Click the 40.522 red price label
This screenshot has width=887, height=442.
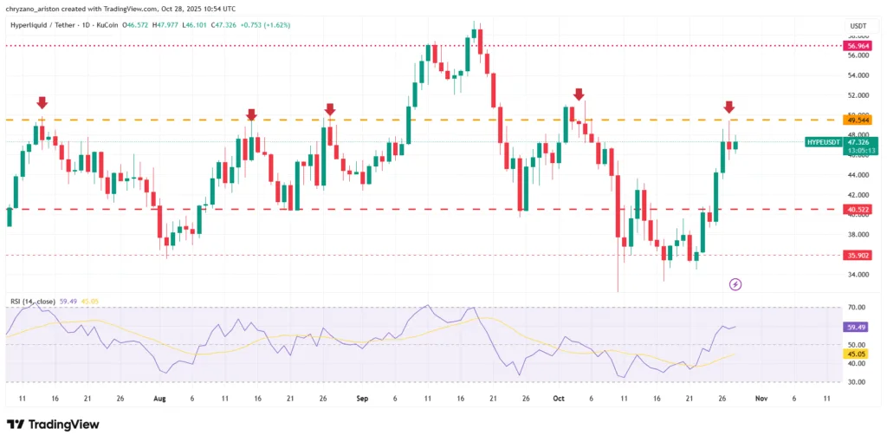coord(858,210)
